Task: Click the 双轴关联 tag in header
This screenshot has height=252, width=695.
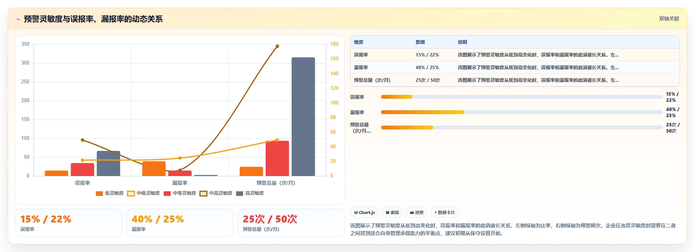Action: coord(669,19)
